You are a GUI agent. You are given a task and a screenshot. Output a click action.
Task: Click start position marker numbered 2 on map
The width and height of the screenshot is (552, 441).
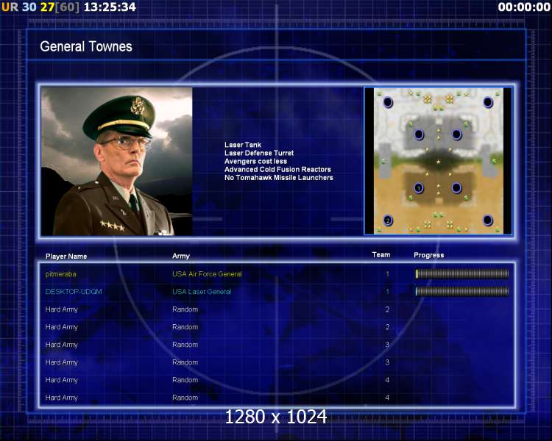click(x=388, y=220)
